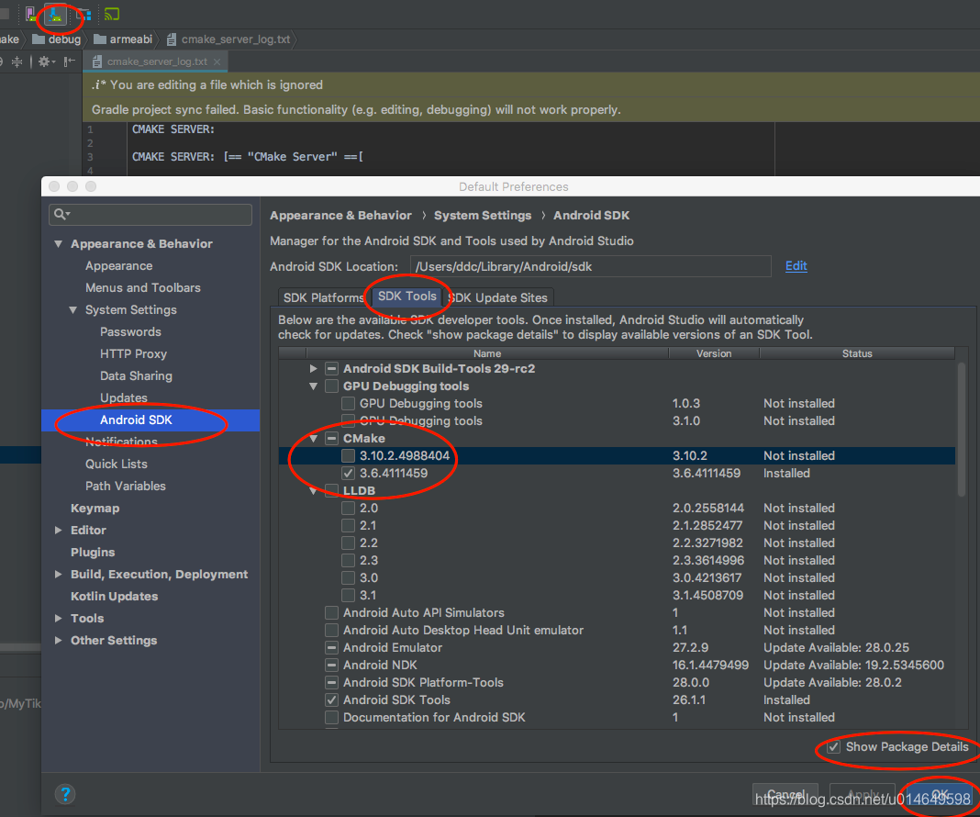Click the hide panel icon beside the gear
This screenshot has width=980, height=817.
click(70, 62)
